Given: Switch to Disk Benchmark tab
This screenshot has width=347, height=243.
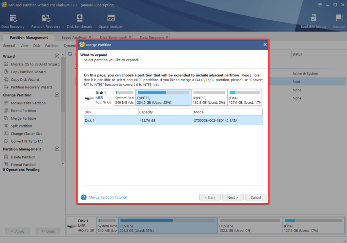Looking at the screenshot, I should (113, 37).
